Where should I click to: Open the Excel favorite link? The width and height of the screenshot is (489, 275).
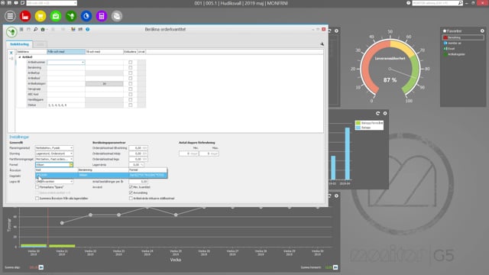[449, 49]
